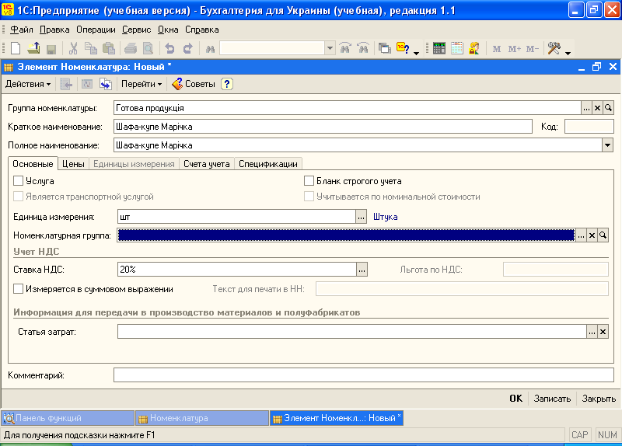Click the Copy toolbar icon
This screenshot has height=446, width=622.
(x=91, y=48)
